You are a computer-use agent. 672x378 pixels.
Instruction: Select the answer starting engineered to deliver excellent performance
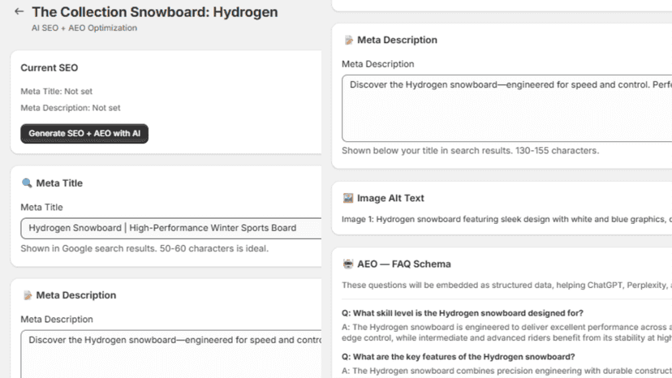[506, 333]
